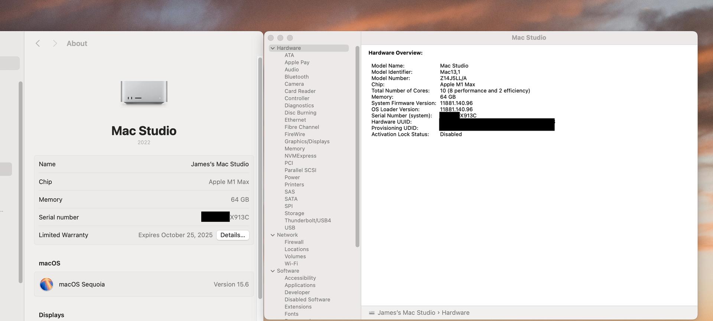This screenshot has width=713, height=321.
Task: Click the About pane vertical scrollbar
Action: 260,178
